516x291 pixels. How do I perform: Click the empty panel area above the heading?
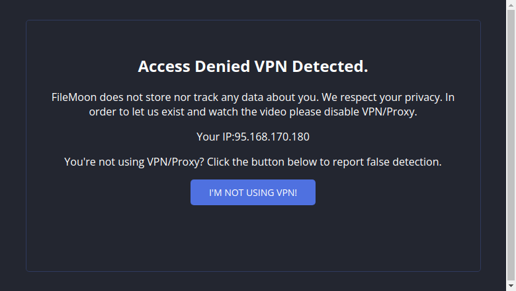pos(253,36)
